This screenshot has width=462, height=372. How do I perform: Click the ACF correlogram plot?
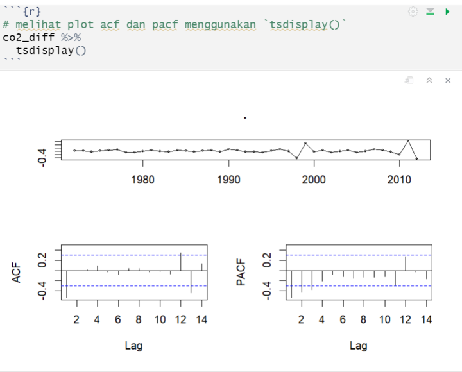click(x=134, y=272)
